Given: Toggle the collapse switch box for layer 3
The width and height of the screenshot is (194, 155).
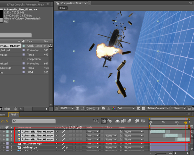Looking at the screenshot, I should [x=60, y=140].
